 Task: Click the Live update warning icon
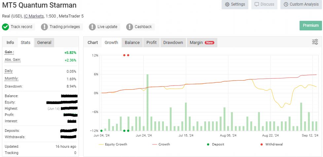click(92, 27)
